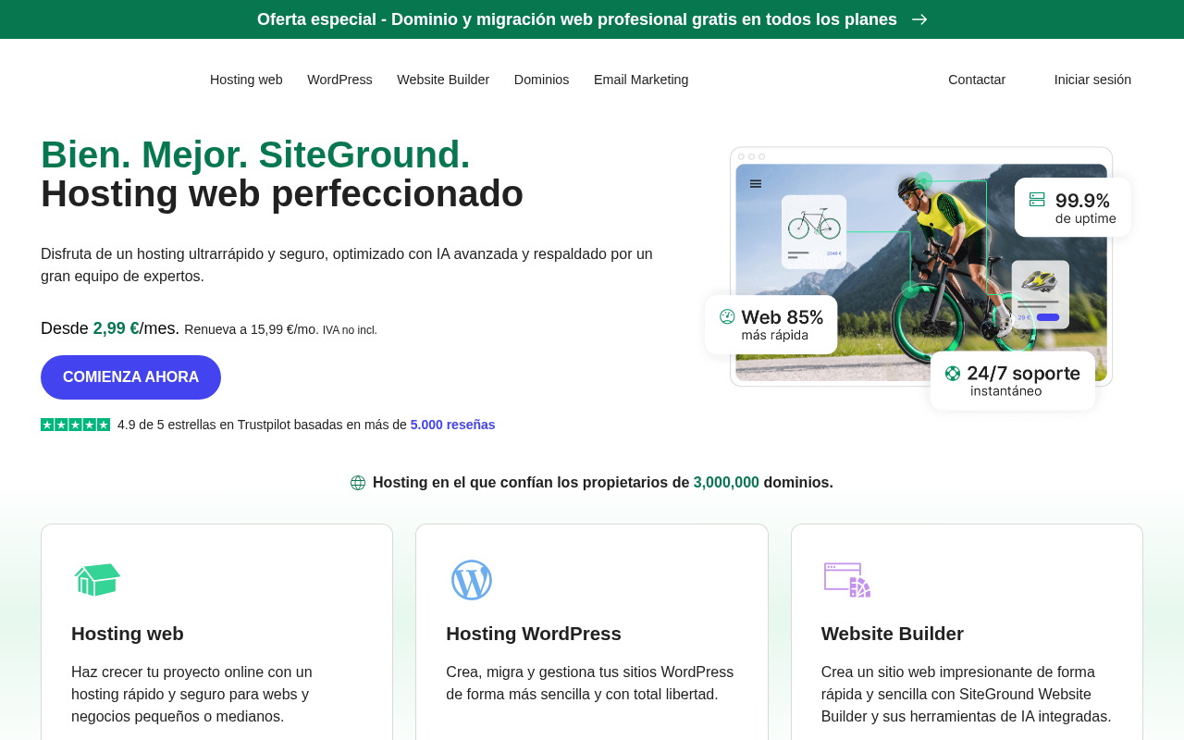
Task: Click the speedometer icon in Web 85% badge
Action: 727,316
